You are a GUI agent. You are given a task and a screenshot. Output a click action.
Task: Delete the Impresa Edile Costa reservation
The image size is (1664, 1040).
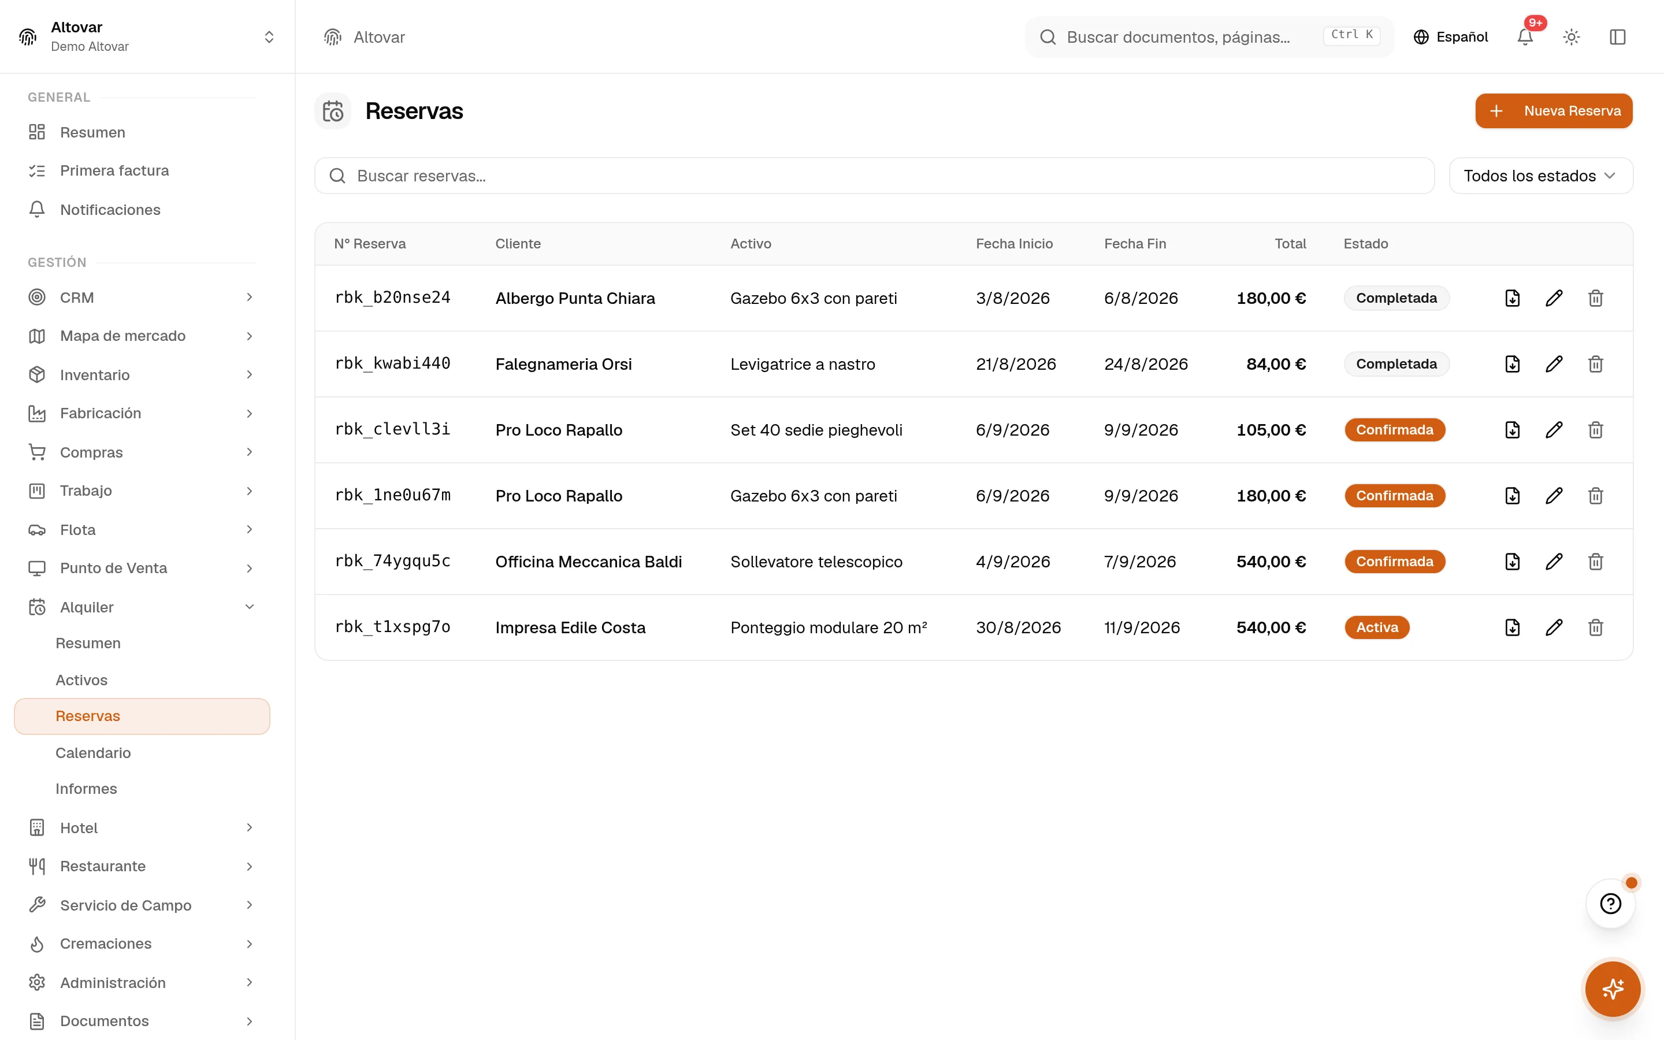[1595, 627]
